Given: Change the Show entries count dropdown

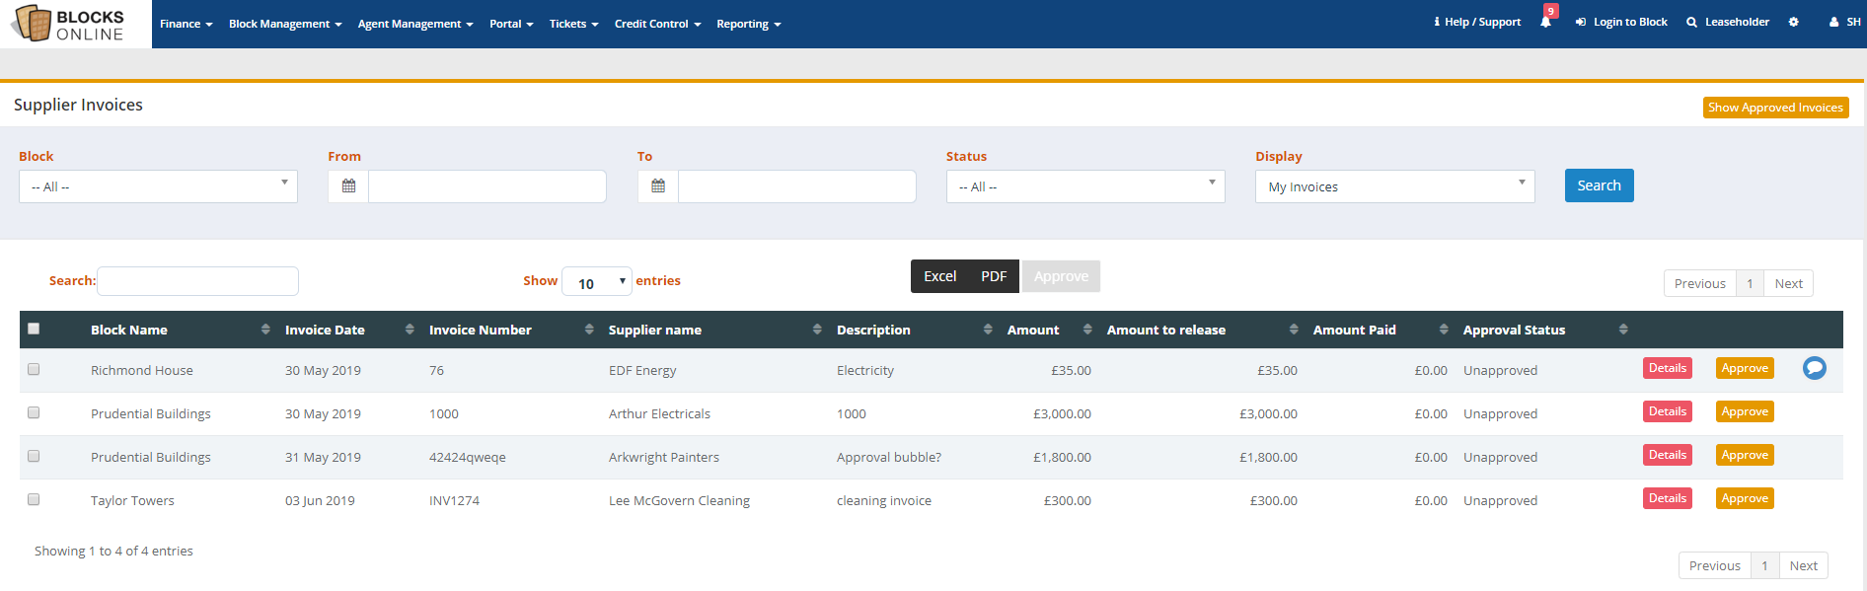Looking at the screenshot, I should [597, 282].
